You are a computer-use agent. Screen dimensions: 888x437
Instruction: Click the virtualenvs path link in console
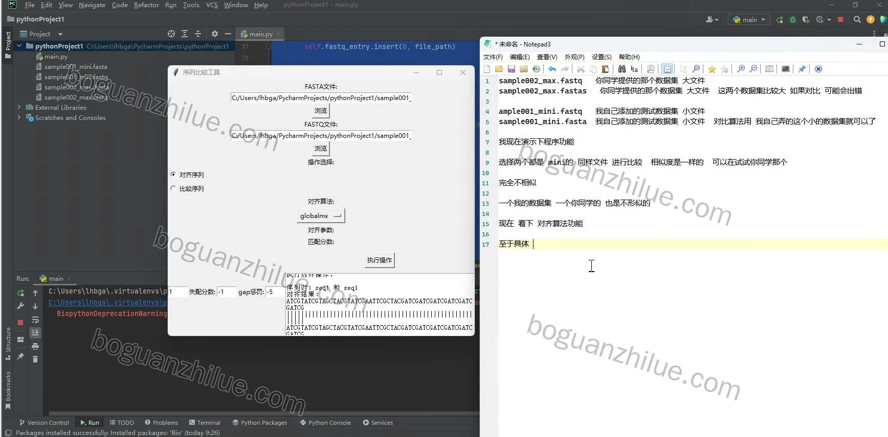point(108,302)
